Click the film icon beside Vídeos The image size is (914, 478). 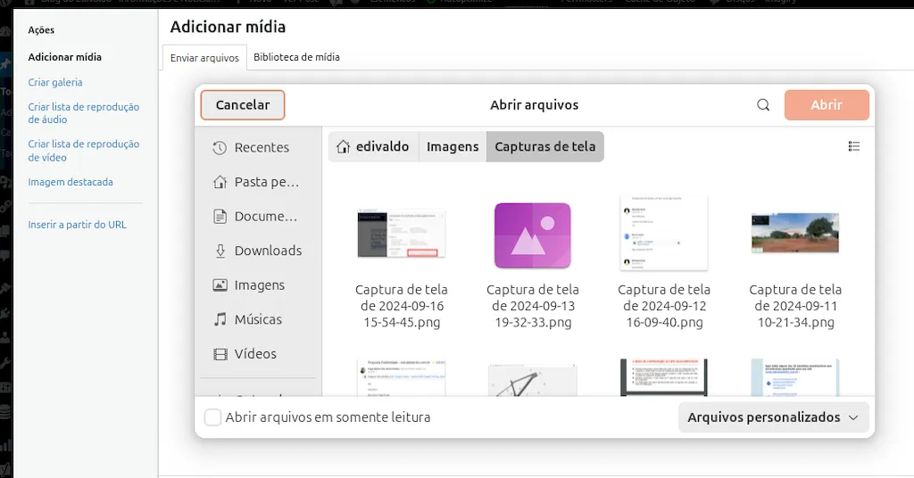point(220,354)
